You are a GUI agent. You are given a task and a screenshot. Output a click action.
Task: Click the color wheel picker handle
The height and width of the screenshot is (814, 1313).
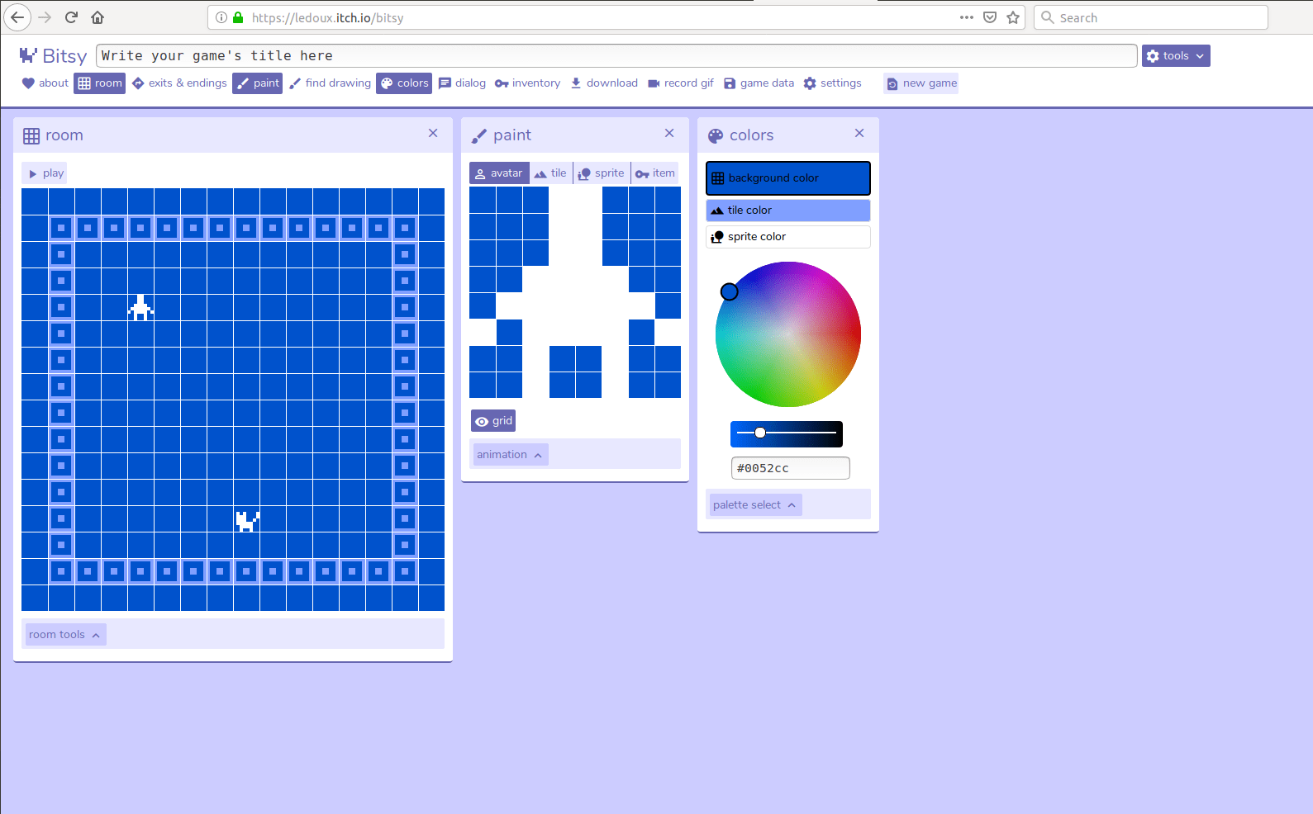pos(729,291)
